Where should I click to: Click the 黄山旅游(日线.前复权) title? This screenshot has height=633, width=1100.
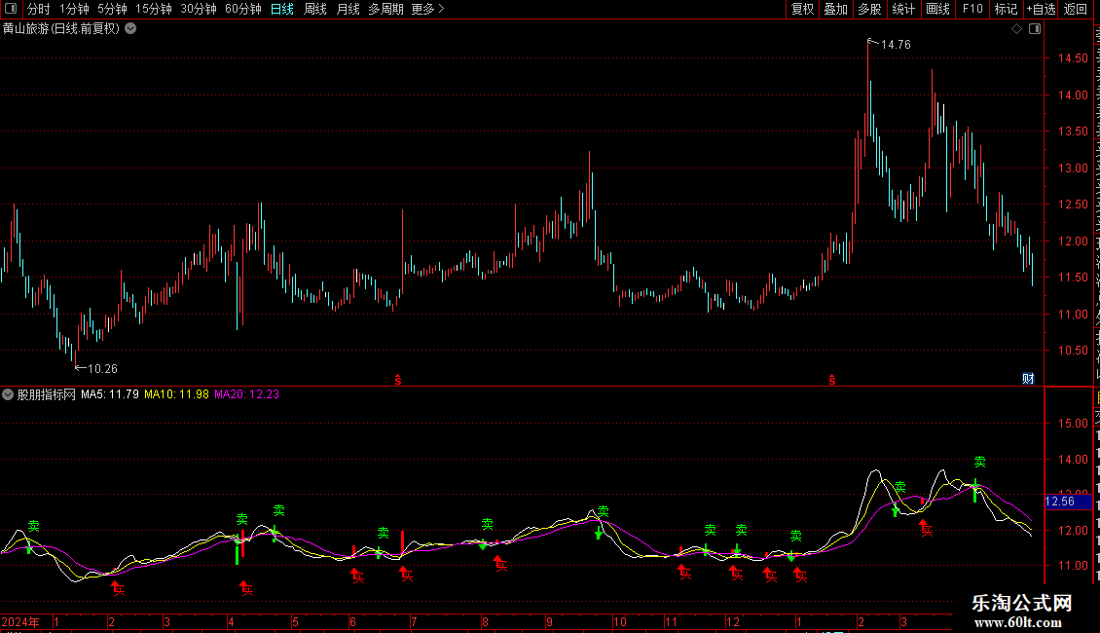point(61,29)
